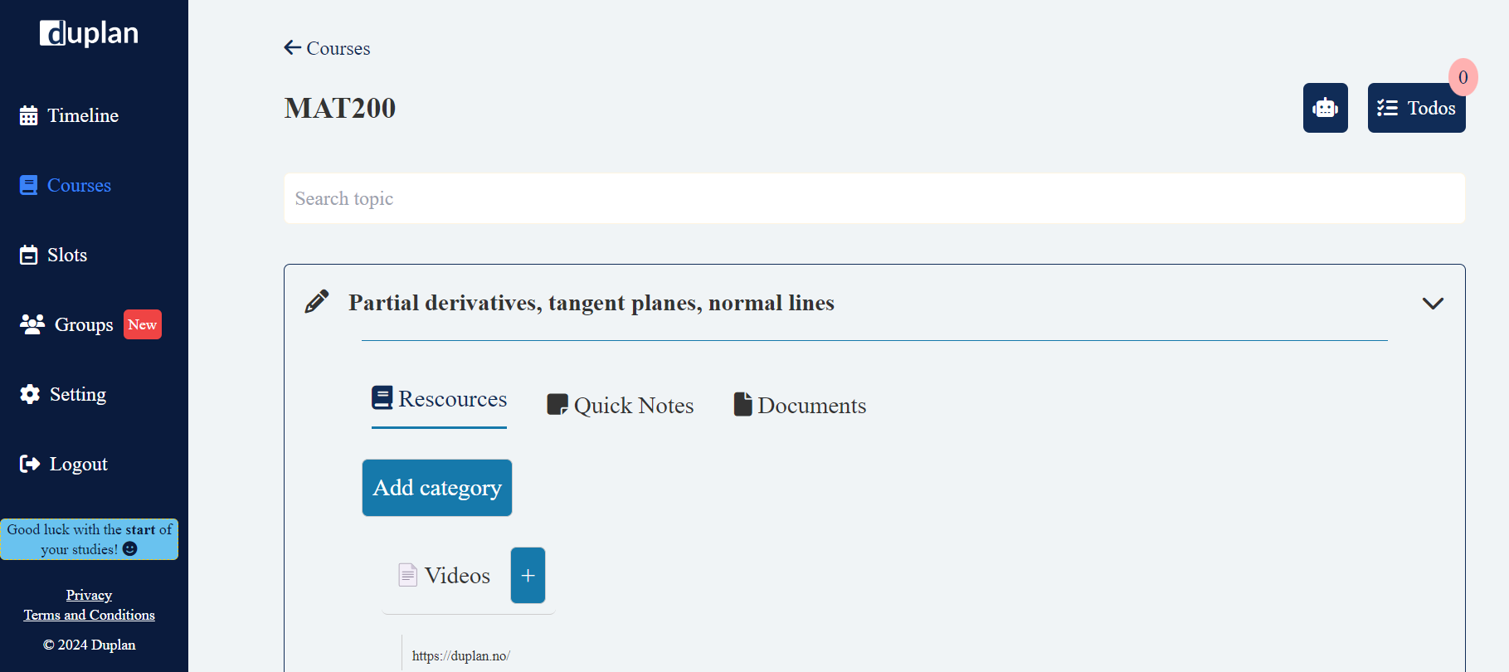Open the Todos panel
This screenshot has height=672, width=1509.
[1416, 108]
